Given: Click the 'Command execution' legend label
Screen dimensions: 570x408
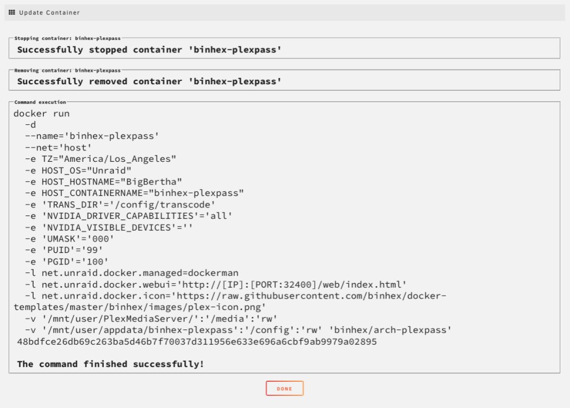Looking at the screenshot, I should (x=40, y=102).
